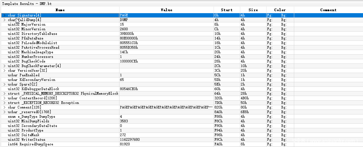Expand the VersionUser[32] char array
This screenshot has height=147, width=363.
(4, 71)
